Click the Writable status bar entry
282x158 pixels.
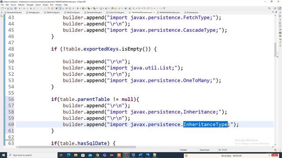point(183,150)
